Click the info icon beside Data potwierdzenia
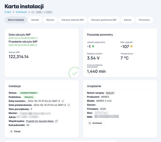 pos(69,105)
